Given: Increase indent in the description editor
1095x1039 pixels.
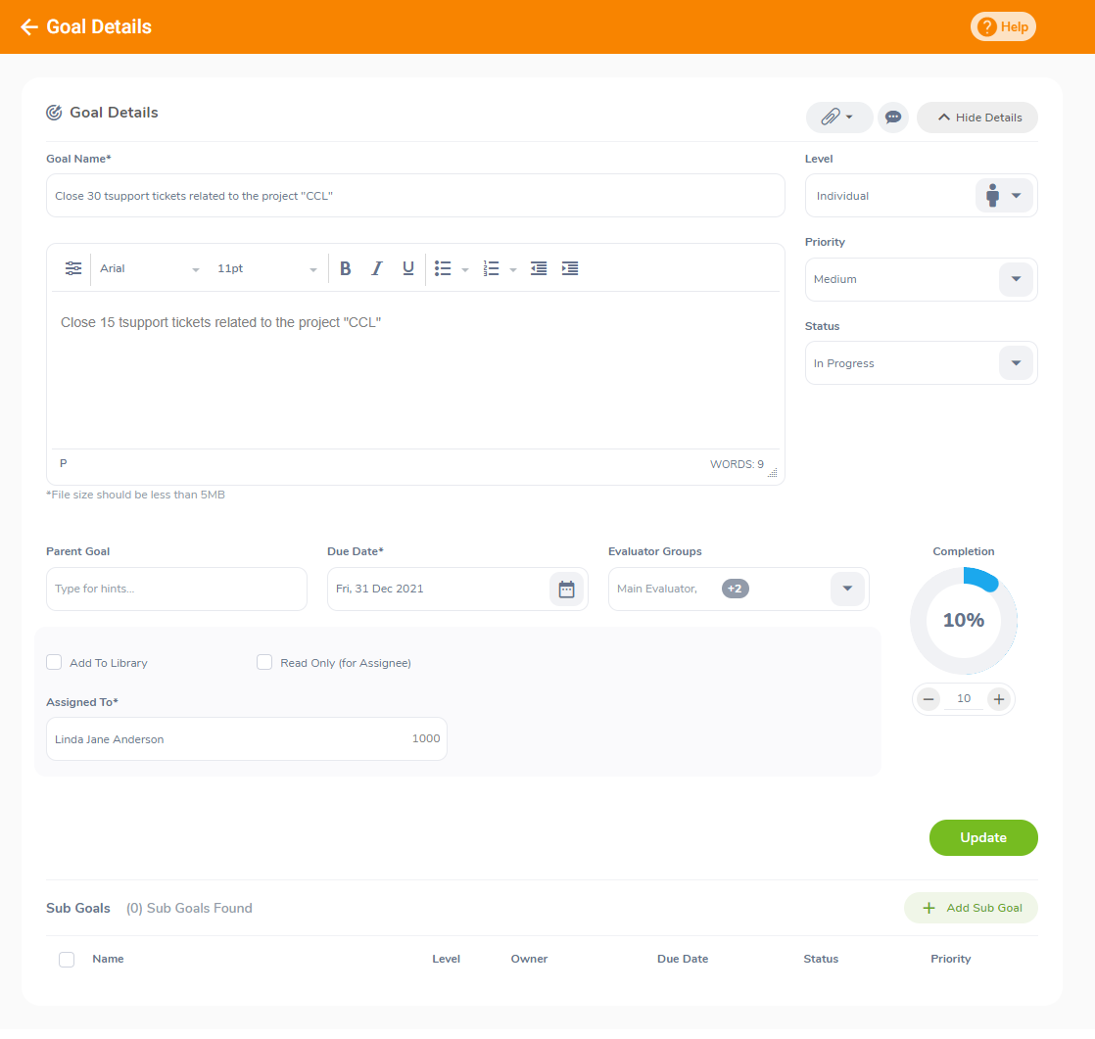Looking at the screenshot, I should pos(569,267).
